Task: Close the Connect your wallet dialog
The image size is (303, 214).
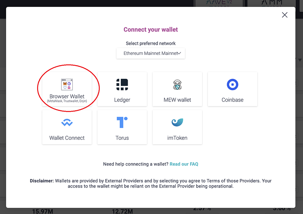Action: tap(285, 15)
